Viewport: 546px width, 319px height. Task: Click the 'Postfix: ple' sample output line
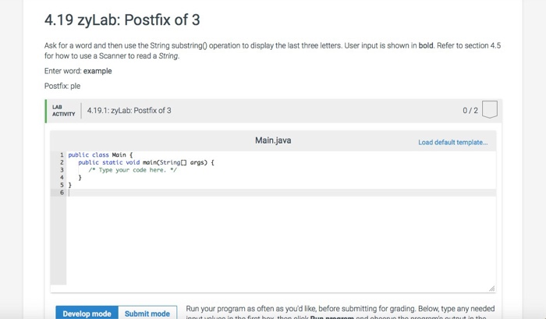coord(62,86)
